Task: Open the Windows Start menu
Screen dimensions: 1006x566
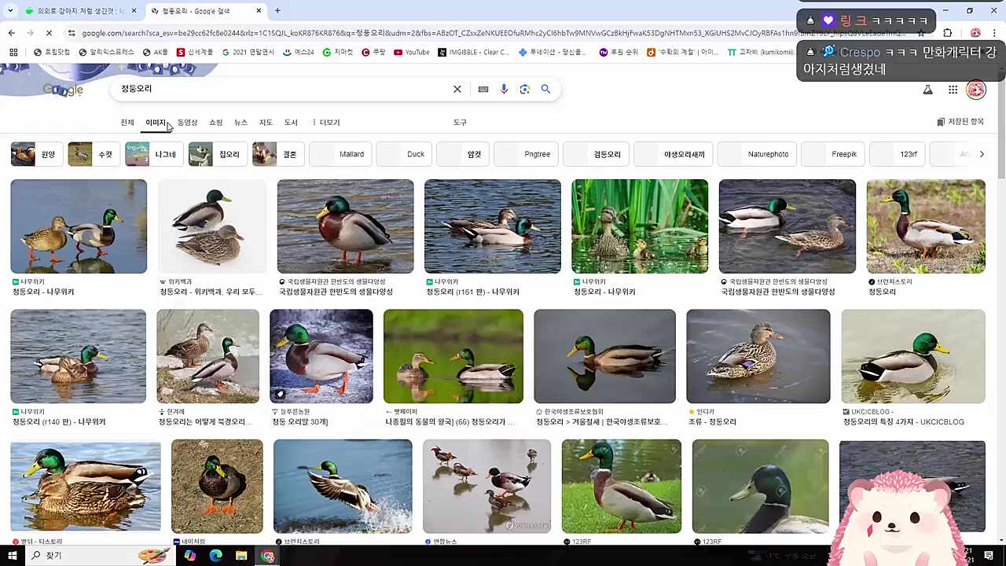Action: pyautogui.click(x=12, y=556)
